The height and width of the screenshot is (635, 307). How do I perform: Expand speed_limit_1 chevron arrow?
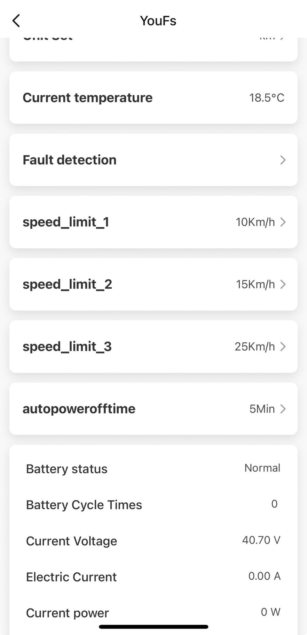(x=282, y=222)
